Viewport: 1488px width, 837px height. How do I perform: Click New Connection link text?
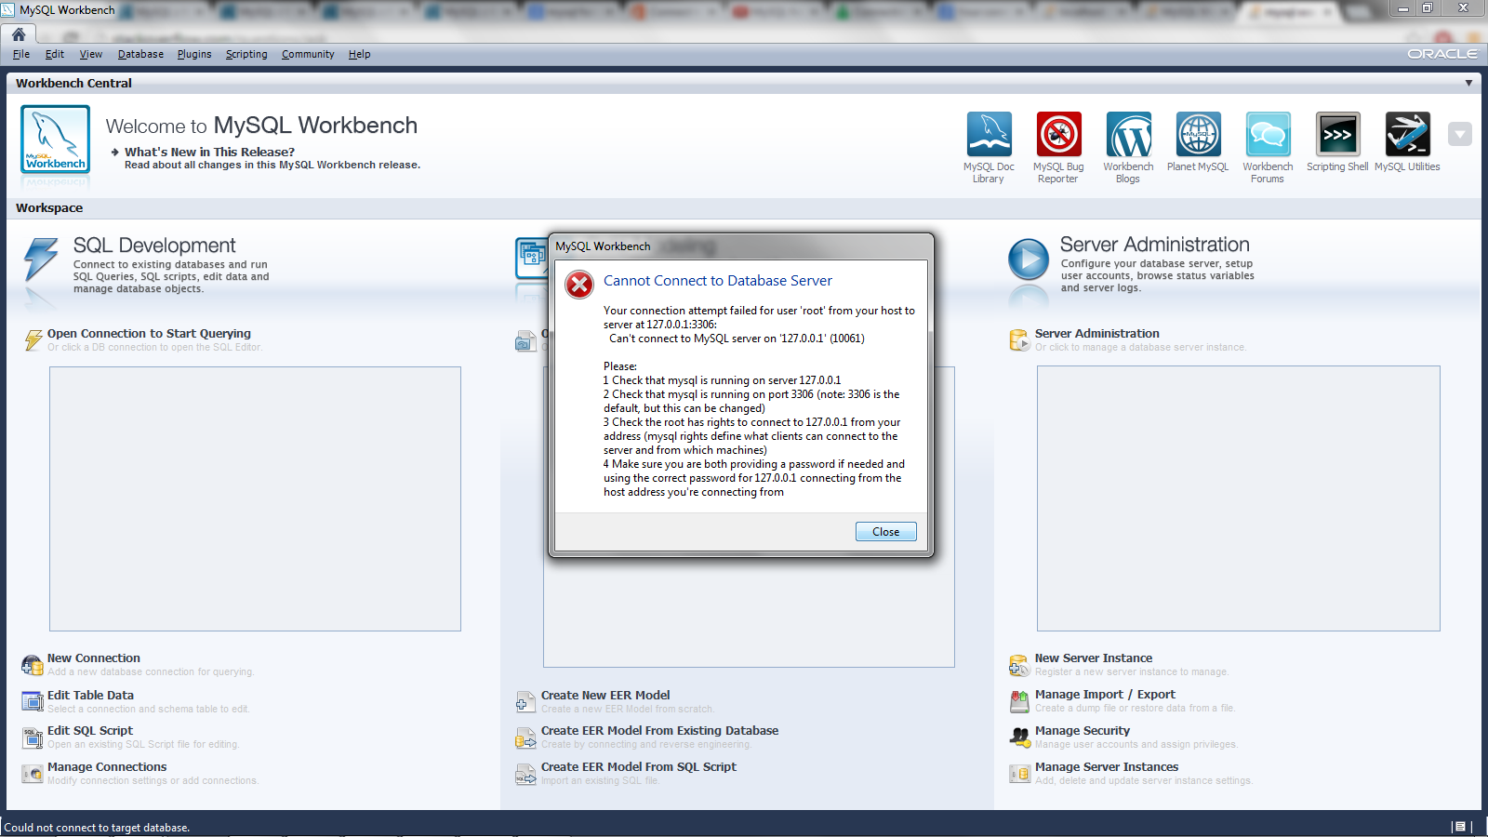[x=94, y=658]
